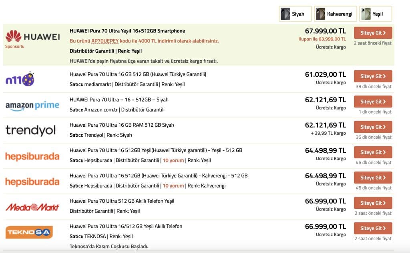Screen dimensions: 410x253
Task: Open the MediaMarkt logo
Action: point(32,207)
